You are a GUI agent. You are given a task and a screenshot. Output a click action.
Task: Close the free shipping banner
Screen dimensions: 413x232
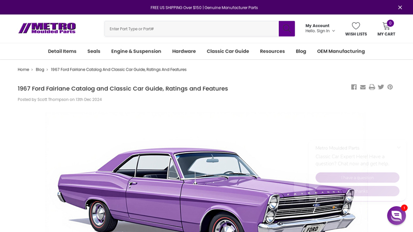click(400, 7)
